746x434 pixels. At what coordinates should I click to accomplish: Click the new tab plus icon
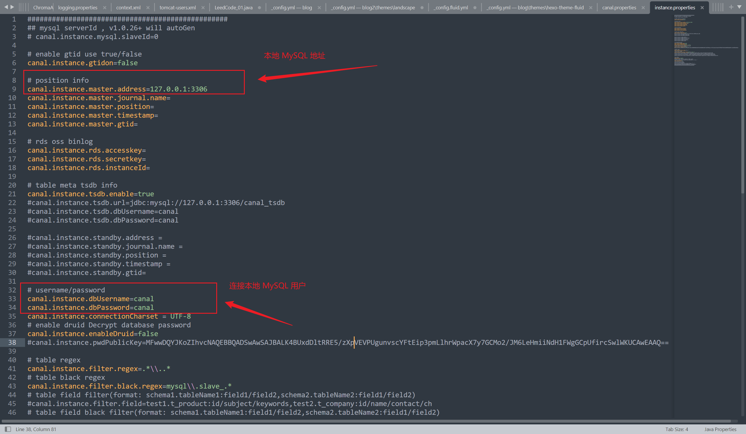[x=731, y=7]
